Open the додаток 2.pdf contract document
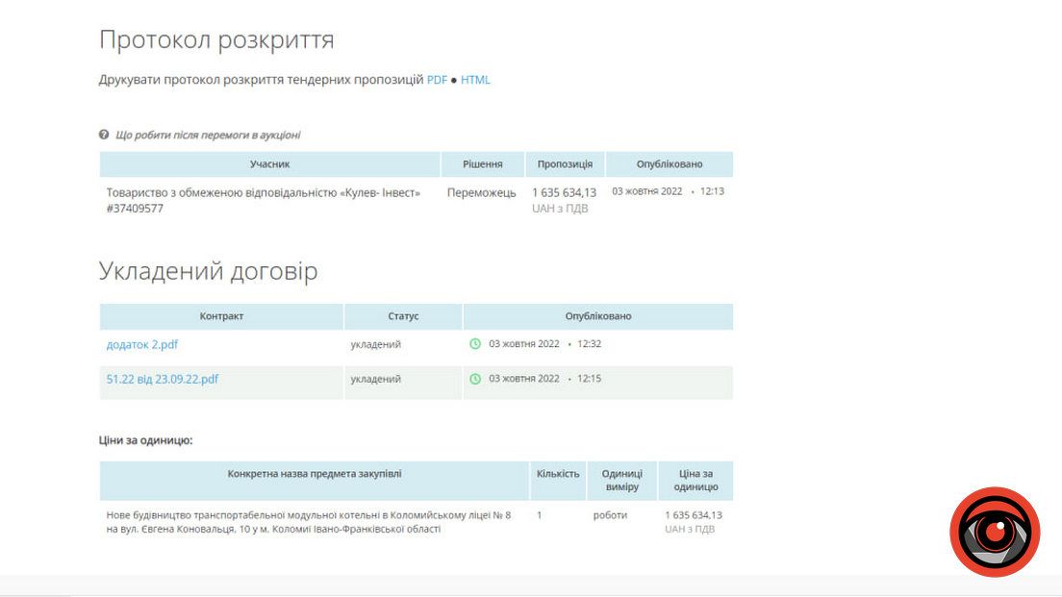This screenshot has height=597, width=1062. (140, 343)
